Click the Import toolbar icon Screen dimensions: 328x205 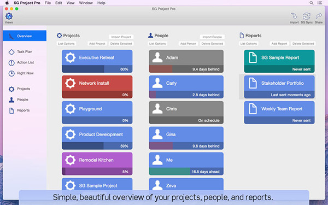coord(294,16)
